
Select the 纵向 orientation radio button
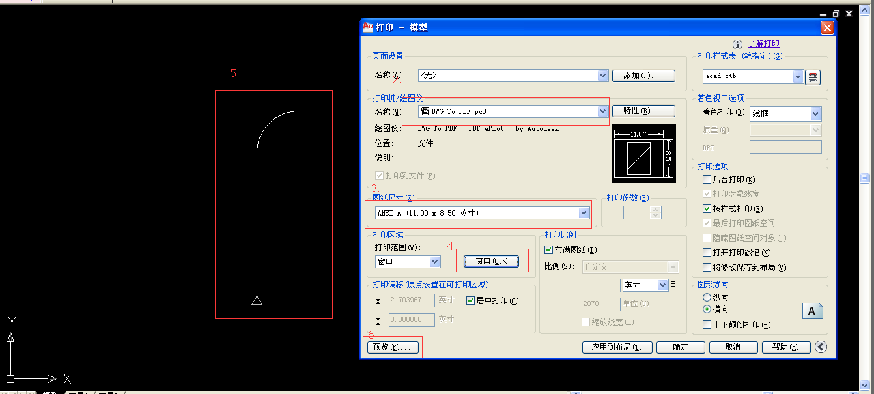coord(707,298)
